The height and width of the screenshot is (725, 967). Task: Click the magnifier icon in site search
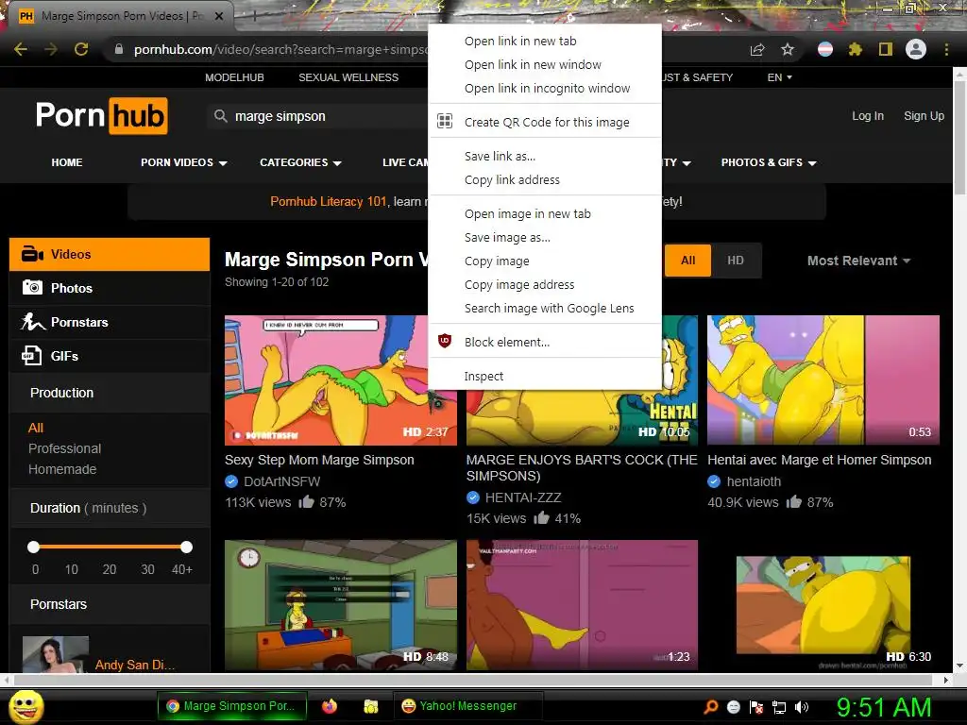[x=220, y=116]
